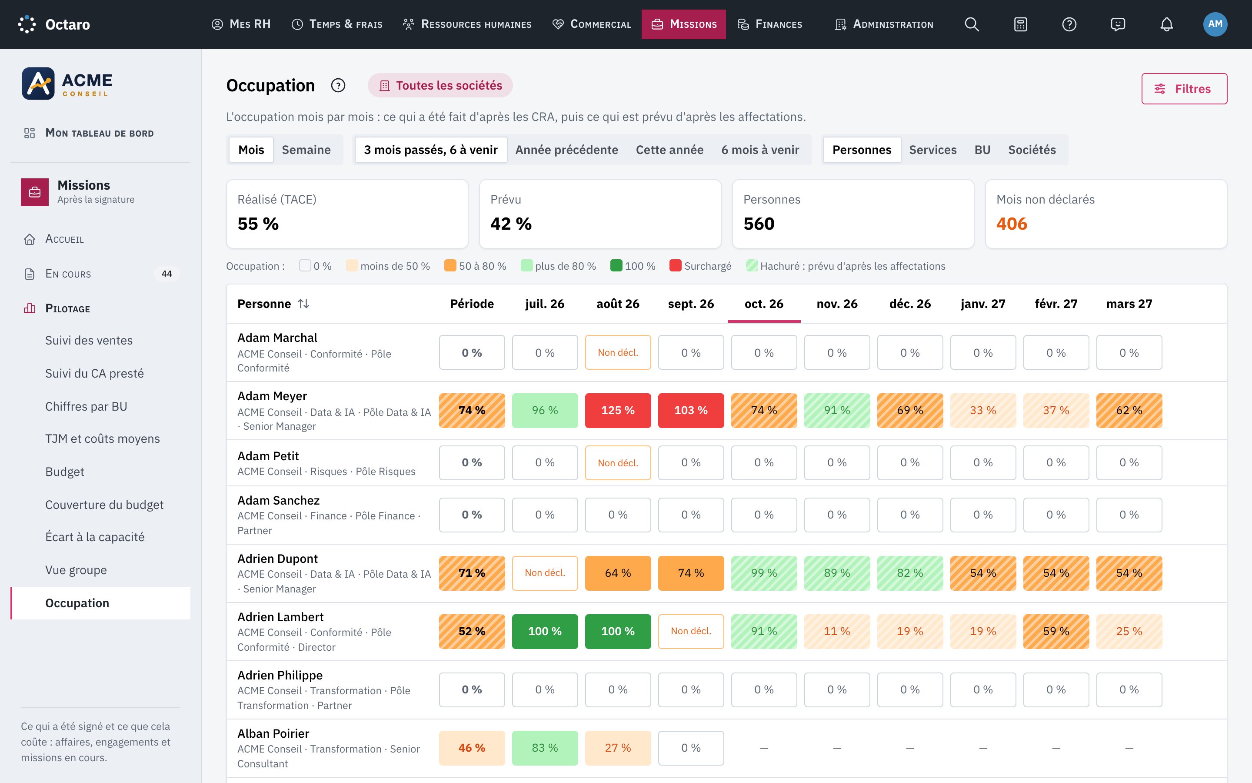Go to Ressources humaines menu

[467, 24]
